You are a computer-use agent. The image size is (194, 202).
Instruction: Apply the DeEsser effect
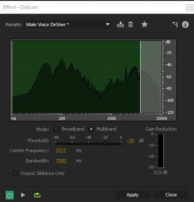[132, 195]
